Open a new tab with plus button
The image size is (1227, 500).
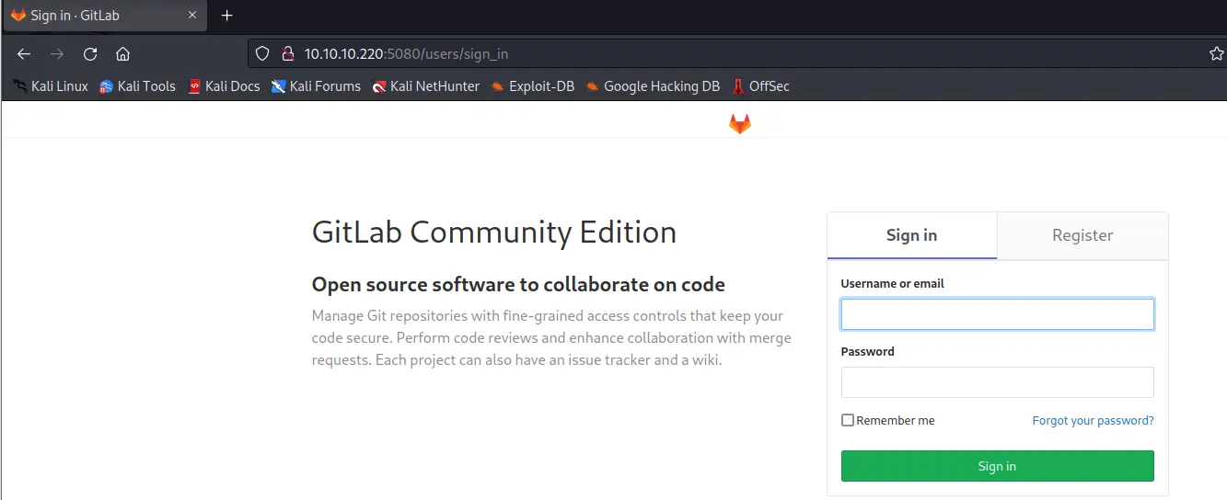click(227, 16)
